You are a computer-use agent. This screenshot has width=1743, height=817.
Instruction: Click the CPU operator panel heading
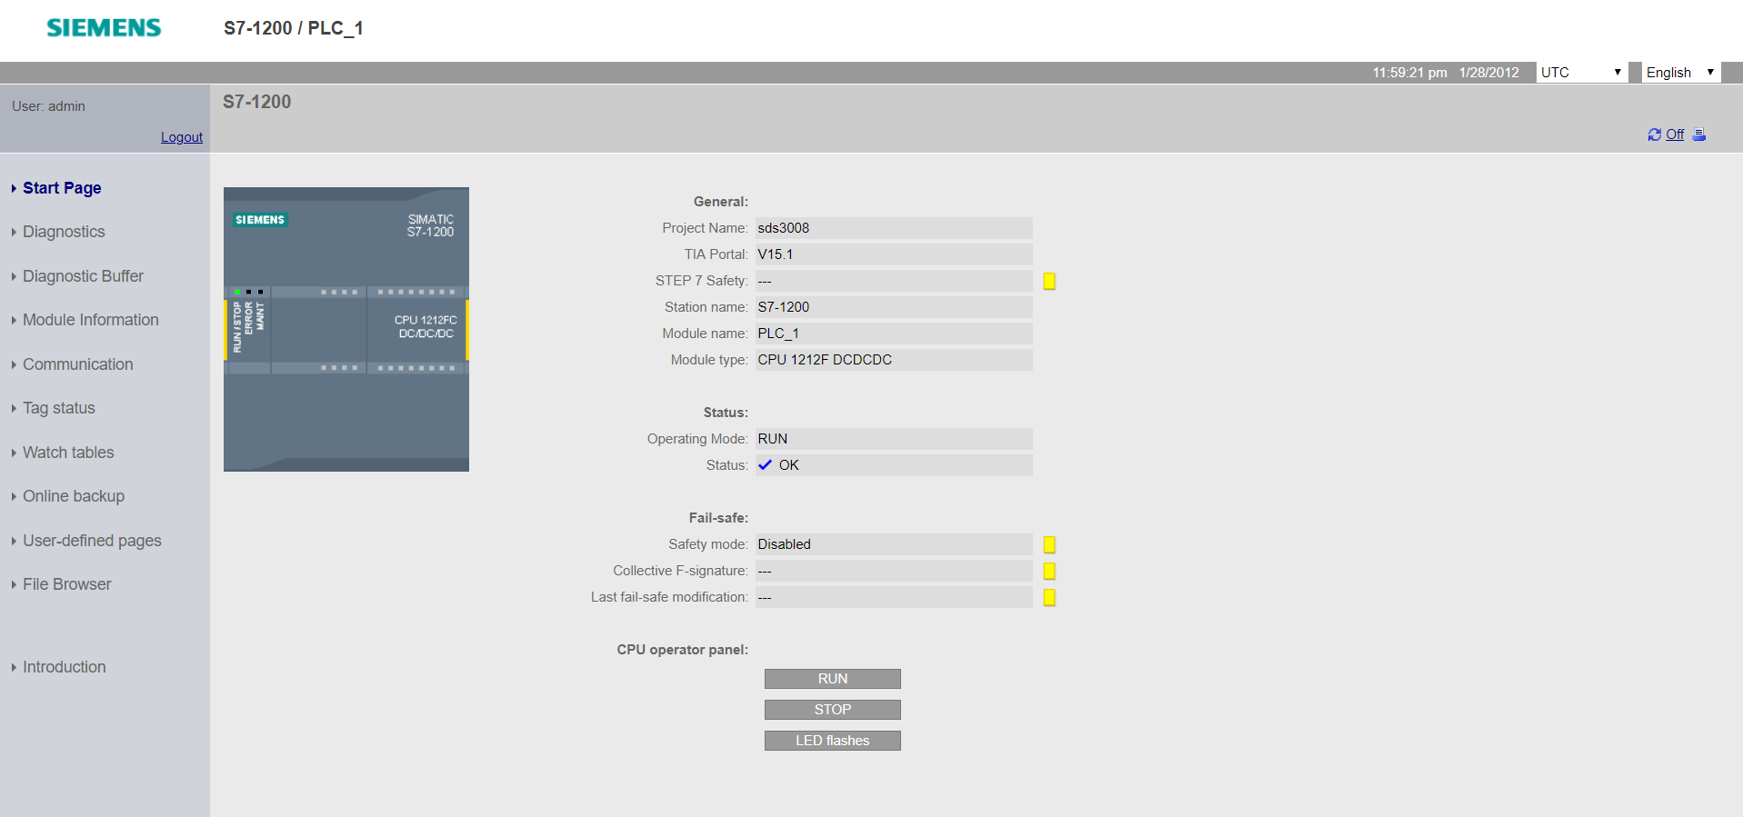click(683, 650)
